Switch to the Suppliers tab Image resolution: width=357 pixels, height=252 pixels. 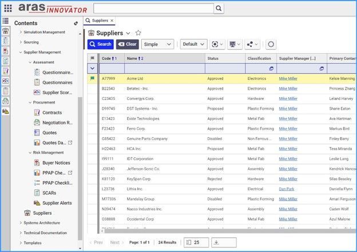100,21
